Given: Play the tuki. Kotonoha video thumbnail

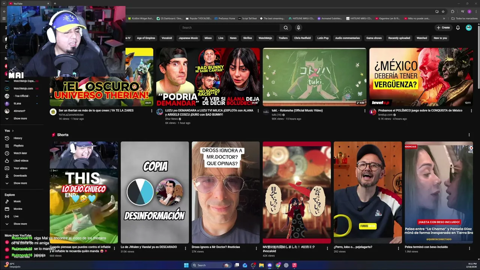Looking at the screenshot, I should coord(314,77).
